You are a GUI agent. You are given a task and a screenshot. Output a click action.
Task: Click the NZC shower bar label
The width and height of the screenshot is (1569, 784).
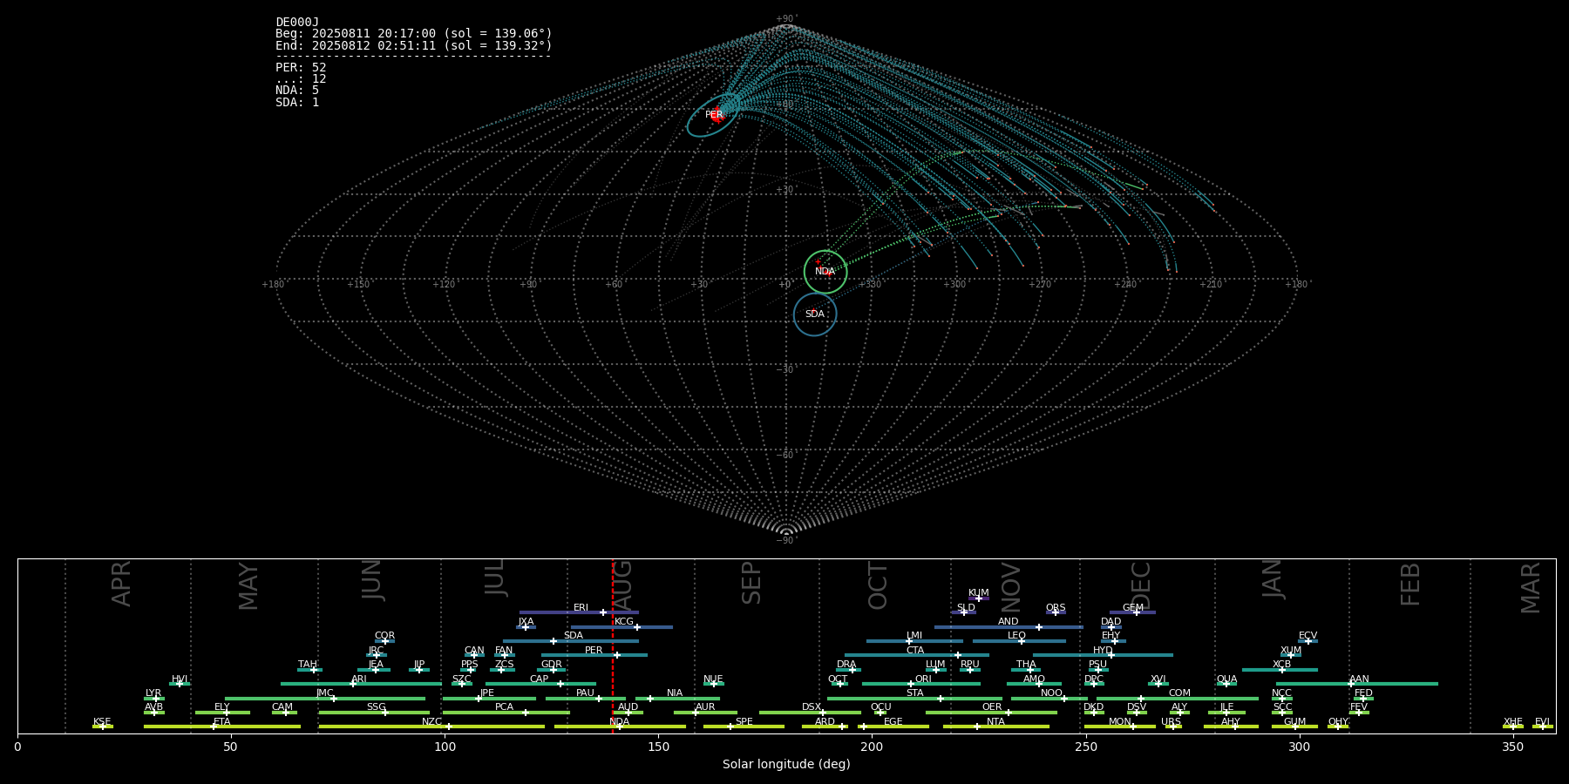(x=431, y=721)
